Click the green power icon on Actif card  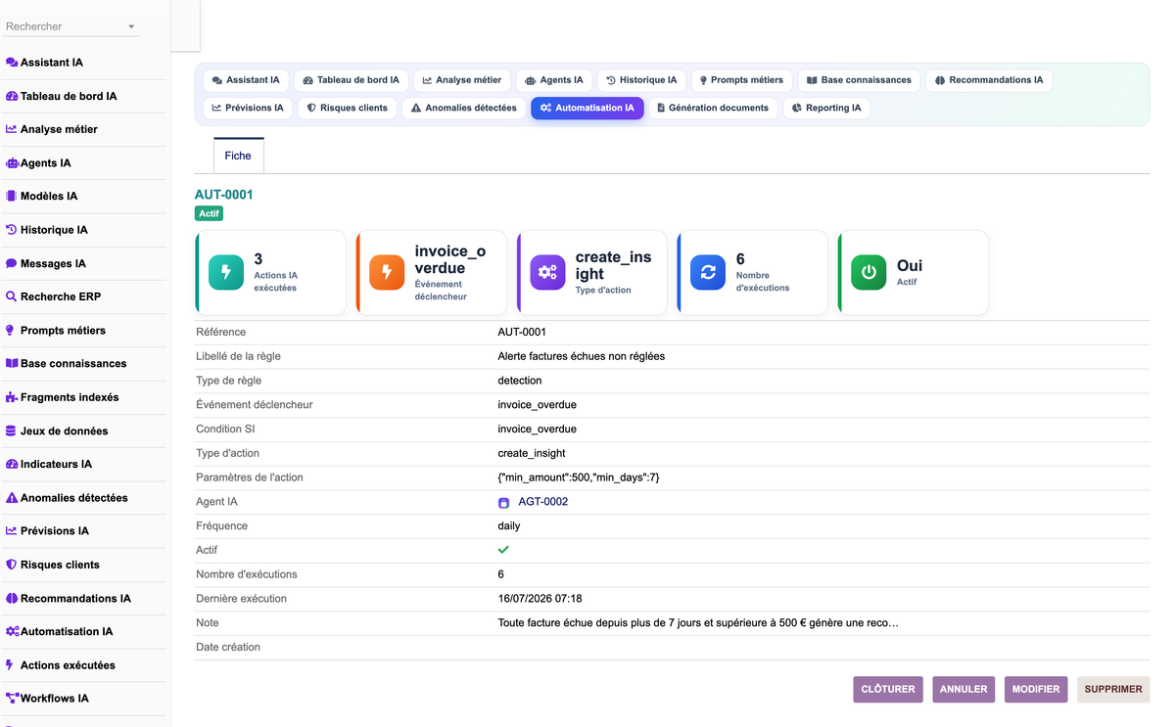tap(869, 273)
